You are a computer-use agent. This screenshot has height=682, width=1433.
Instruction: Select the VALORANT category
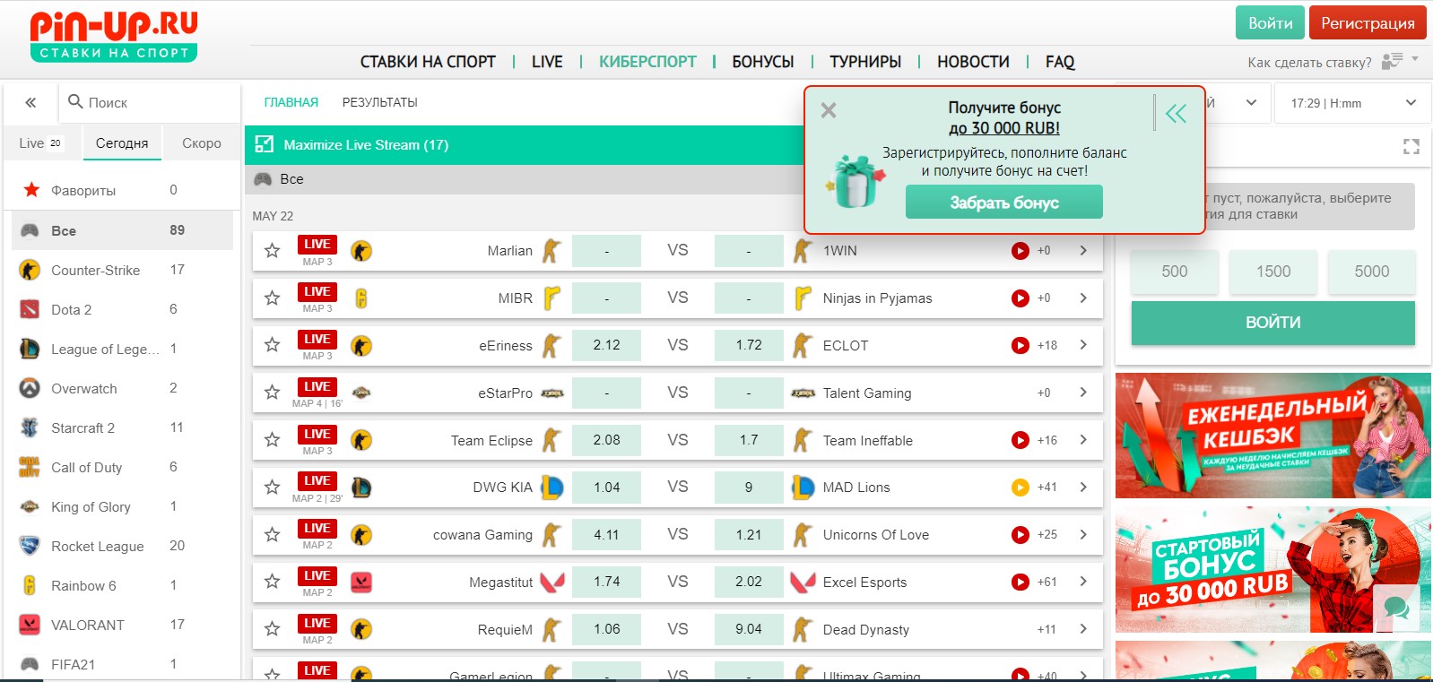pos(122,625)
